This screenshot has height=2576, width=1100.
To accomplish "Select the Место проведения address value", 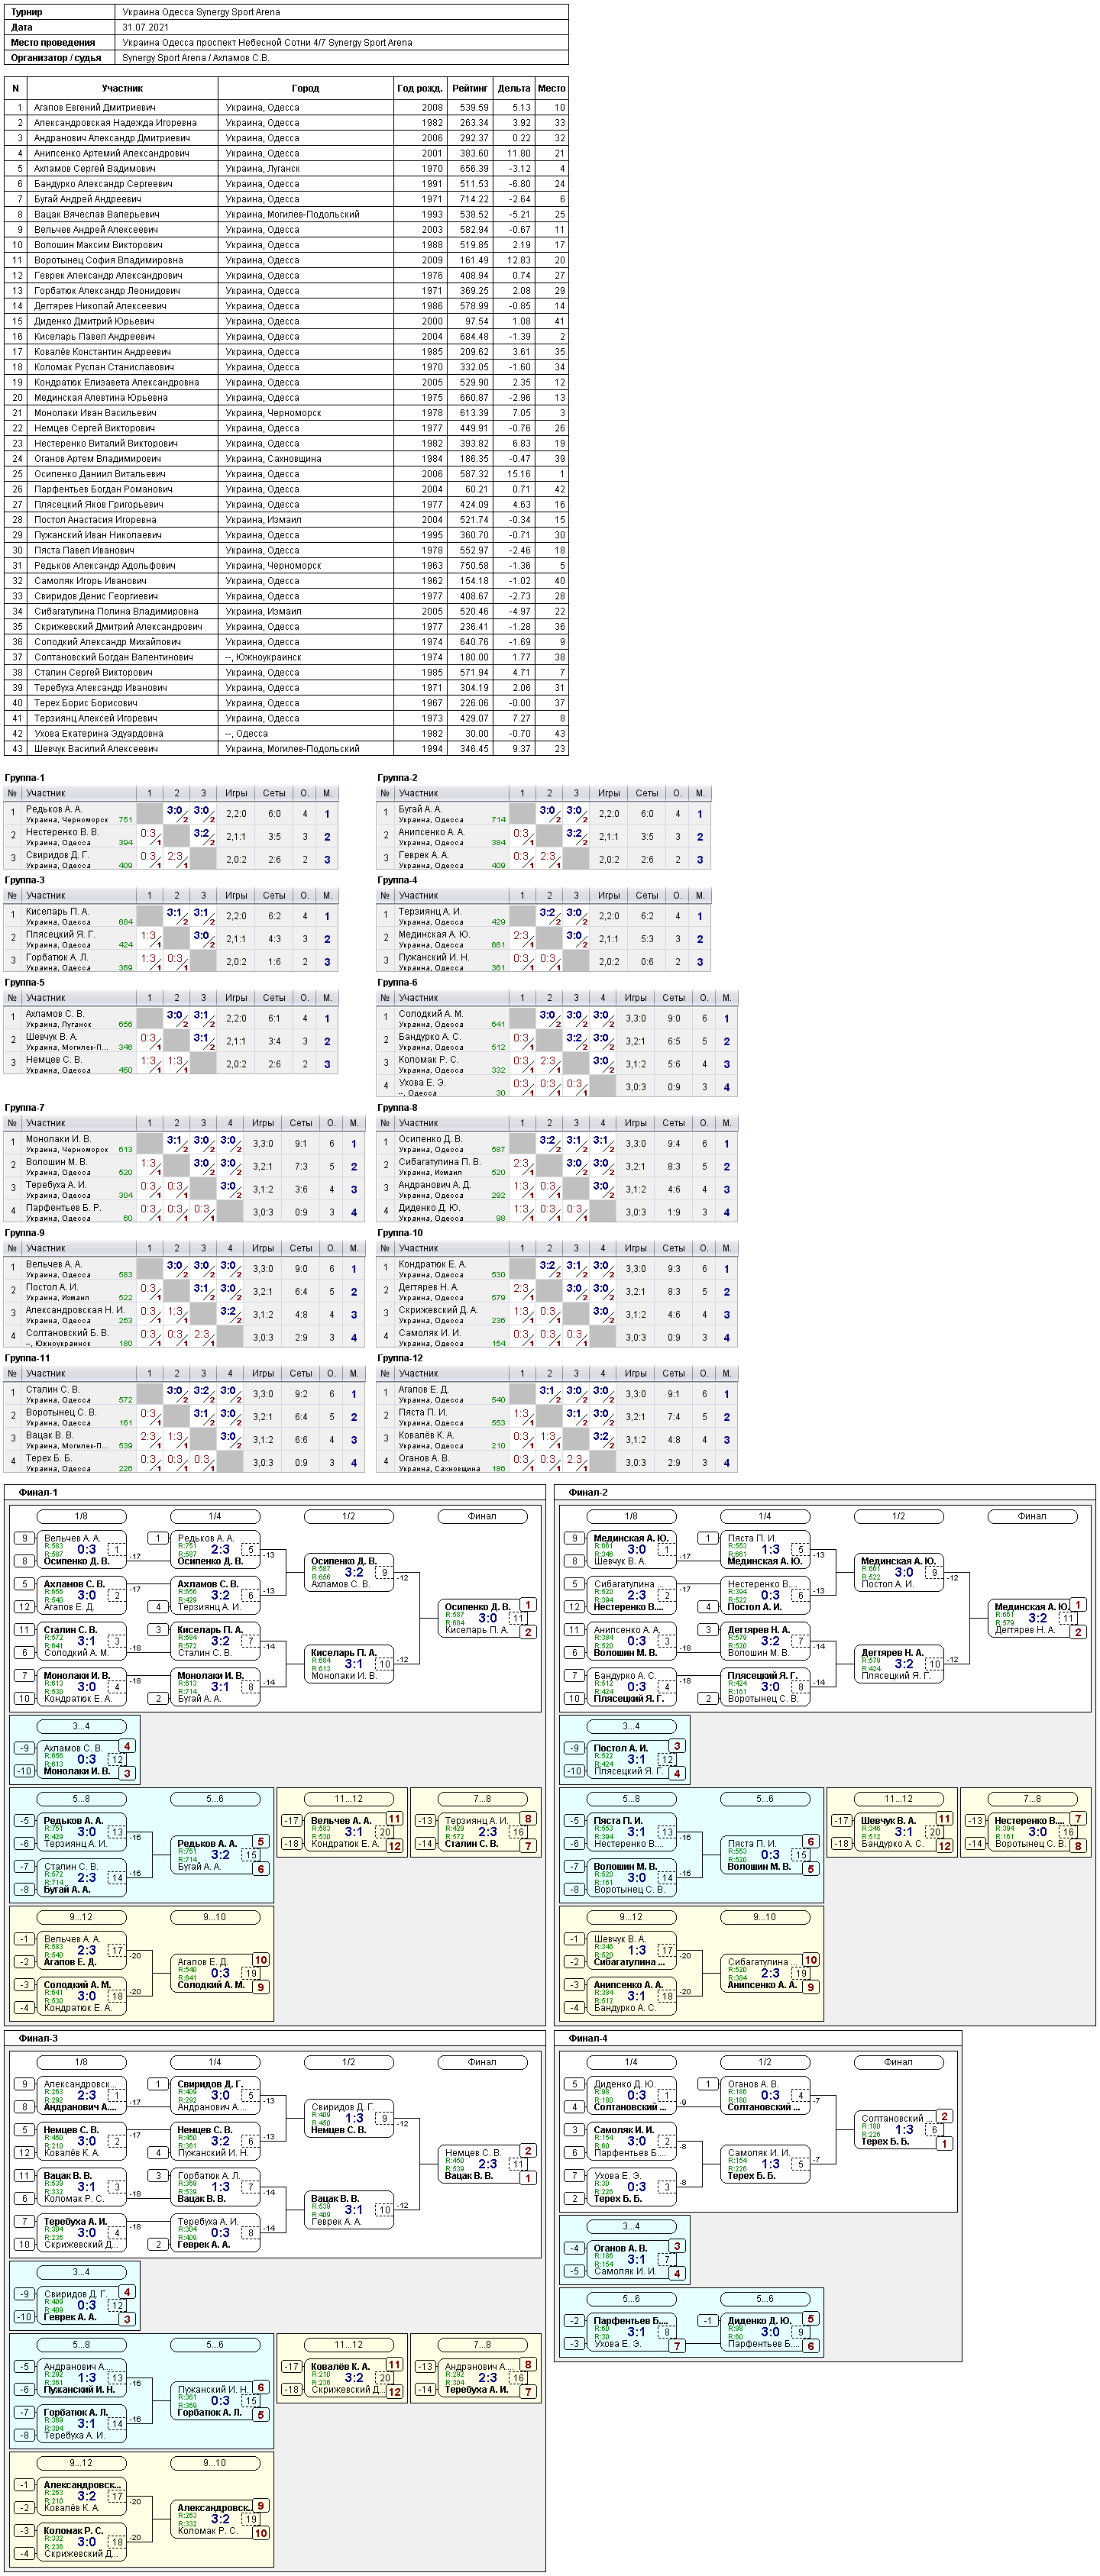I will click(x=267, y=43).
